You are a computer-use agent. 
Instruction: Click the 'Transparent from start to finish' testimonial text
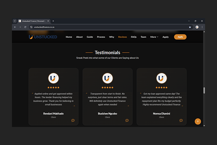tap(107, 99)
